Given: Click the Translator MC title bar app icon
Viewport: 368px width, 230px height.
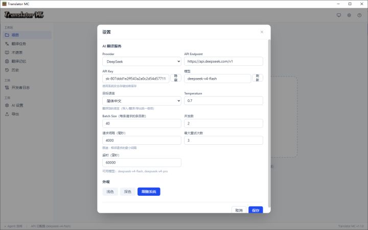Looking at the screenshot, I should tap(4, 4).
